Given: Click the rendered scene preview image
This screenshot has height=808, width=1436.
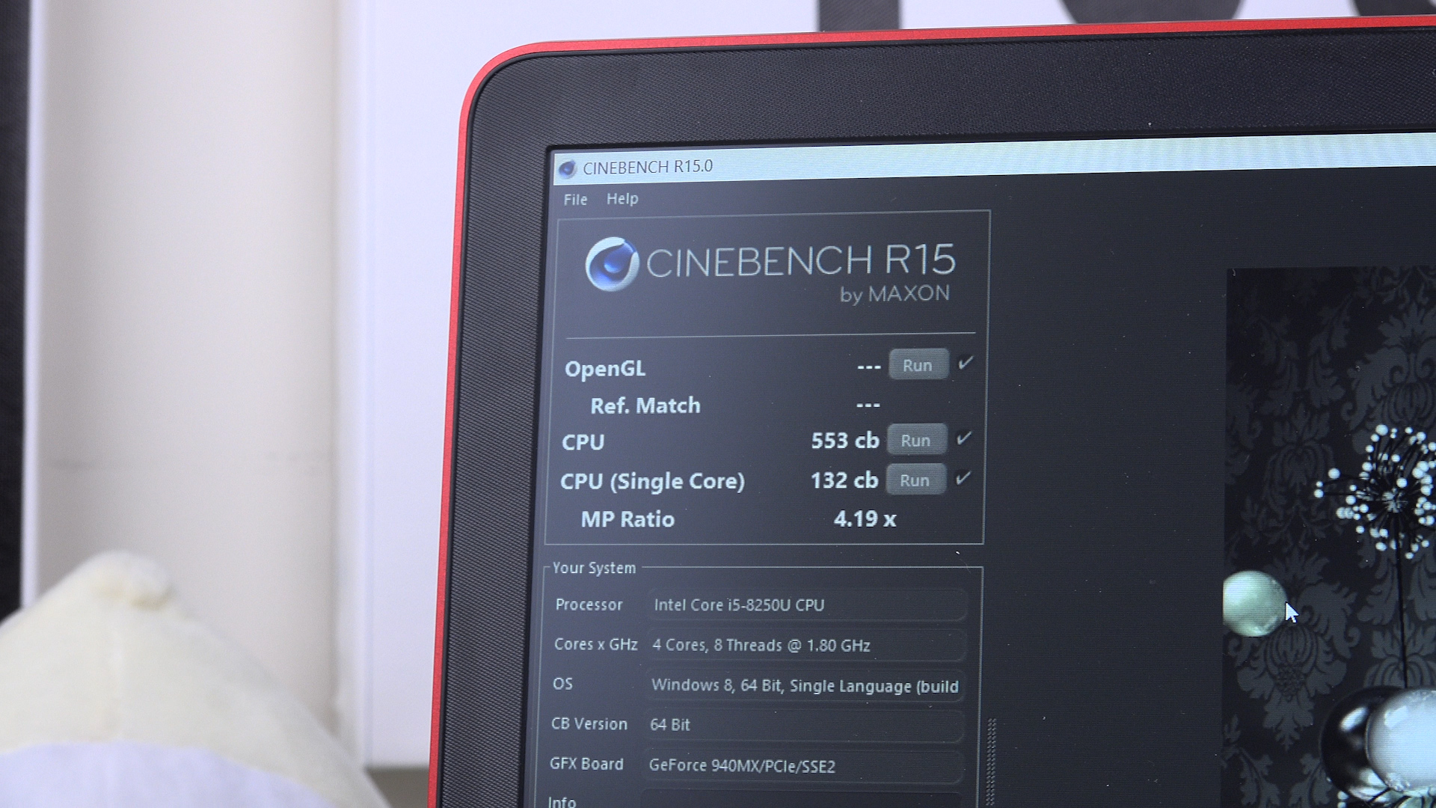Looking at the screenshot, I should pyautogui.click(x=1331, y=537).
